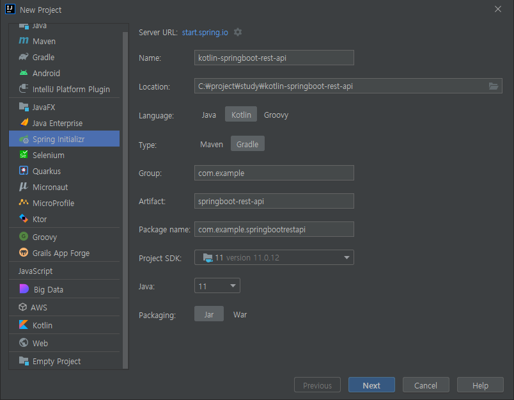Select Grails App Forge generator
The width and height of the screenshot is (514, 400).
64,253
